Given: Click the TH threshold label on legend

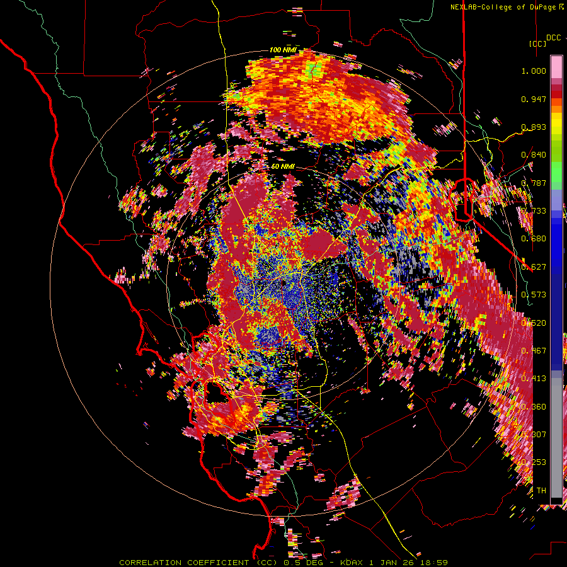Looking at the screenshot, I should pos(541,491).
